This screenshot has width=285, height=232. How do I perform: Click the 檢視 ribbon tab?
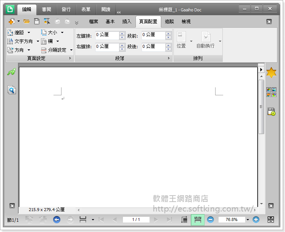click(186, 22)
